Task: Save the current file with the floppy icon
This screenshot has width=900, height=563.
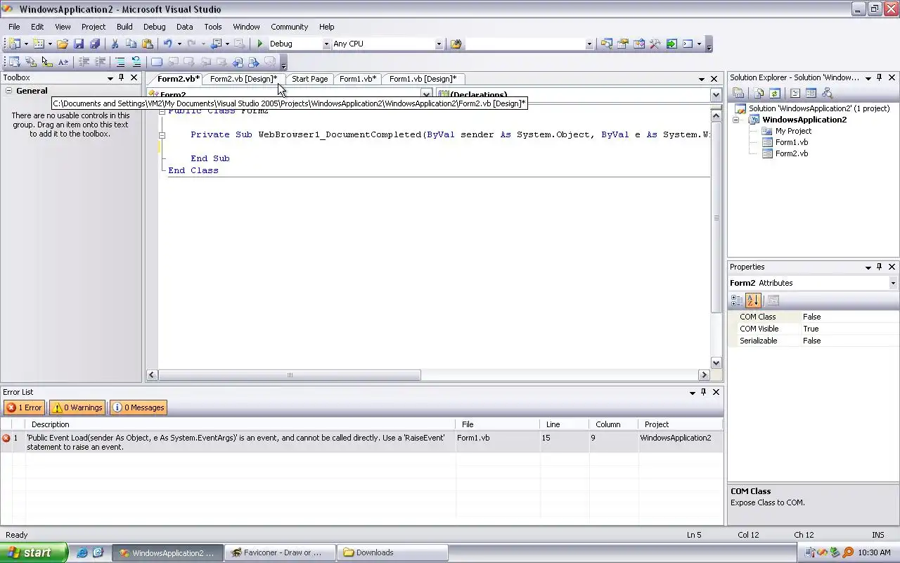Action: [79, 44]
